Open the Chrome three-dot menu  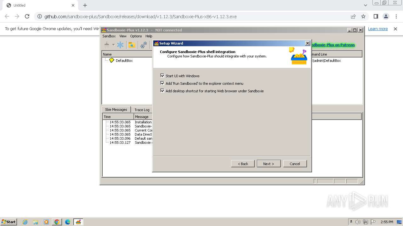tap(396, 16)
